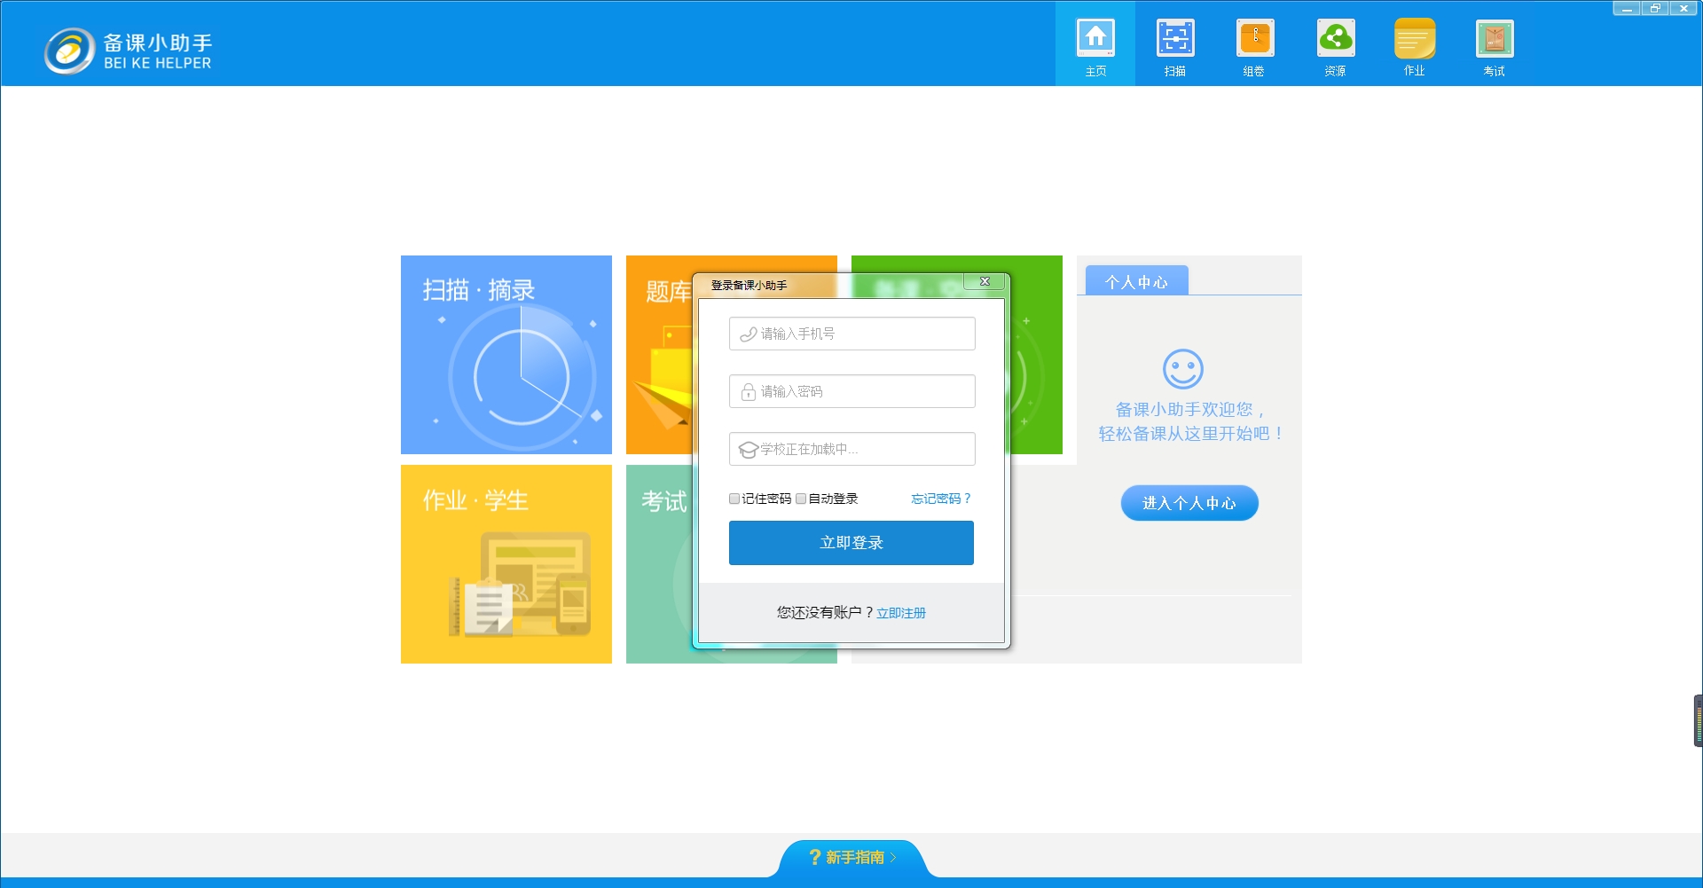The image size is (1703, 888).
Task: Click the Bei Ke Helper logo
Action: (x=129, y=51)
